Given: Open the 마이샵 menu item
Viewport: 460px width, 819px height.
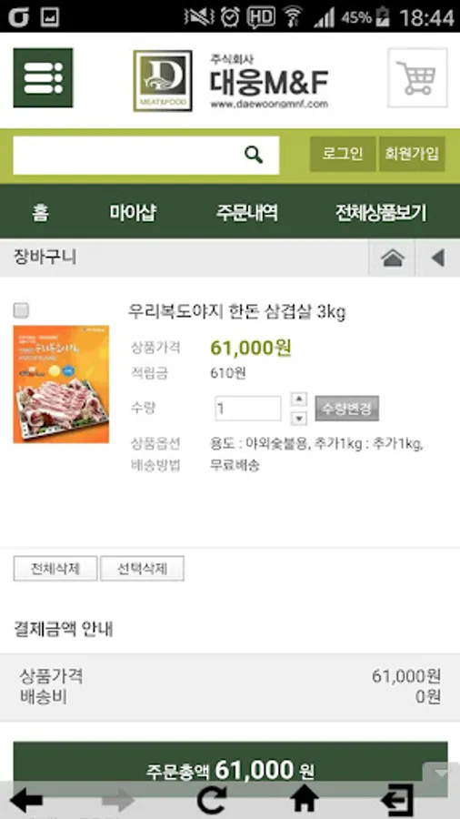Looking at the screenshot, I should click(x=133, y=213).
